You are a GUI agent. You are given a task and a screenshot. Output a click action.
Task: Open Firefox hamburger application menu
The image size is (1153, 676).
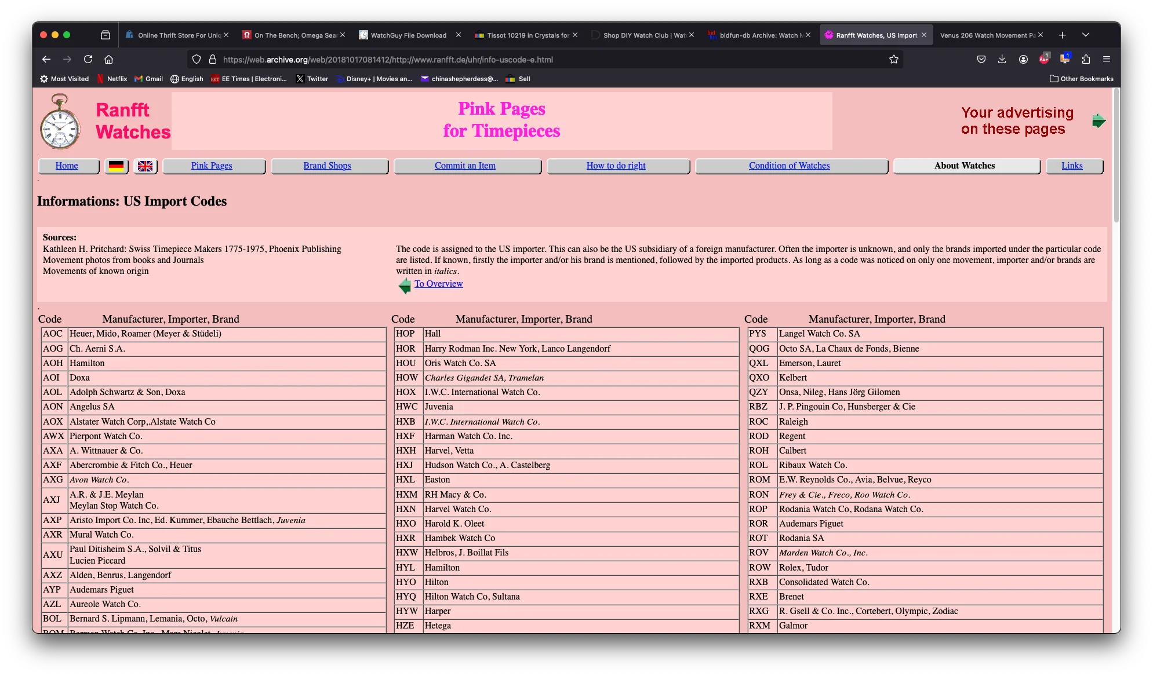[1107, 59]
